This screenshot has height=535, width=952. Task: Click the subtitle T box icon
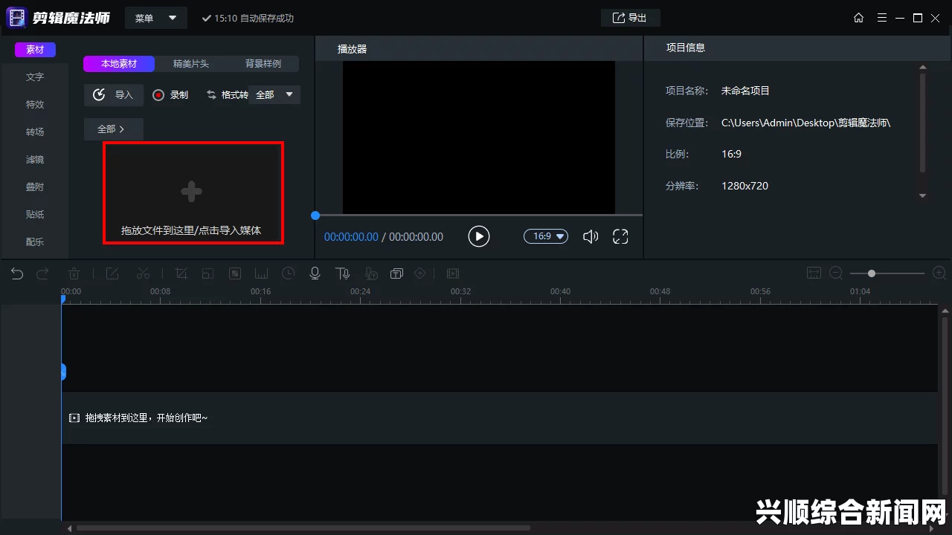396,273
